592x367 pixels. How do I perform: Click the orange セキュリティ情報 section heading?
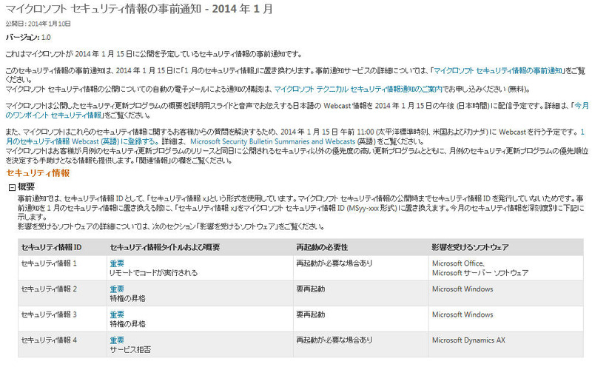tap(38, 173)
